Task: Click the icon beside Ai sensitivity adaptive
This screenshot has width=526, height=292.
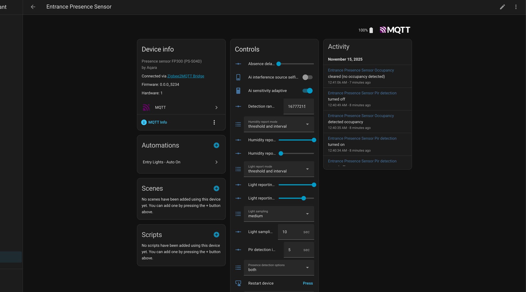Action: [x=238, y=91]
